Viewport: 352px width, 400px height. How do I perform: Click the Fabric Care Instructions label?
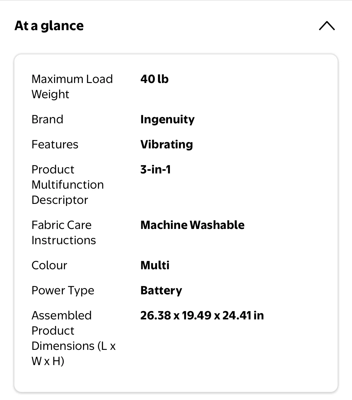pyautogui.click(x=64, y=233)
